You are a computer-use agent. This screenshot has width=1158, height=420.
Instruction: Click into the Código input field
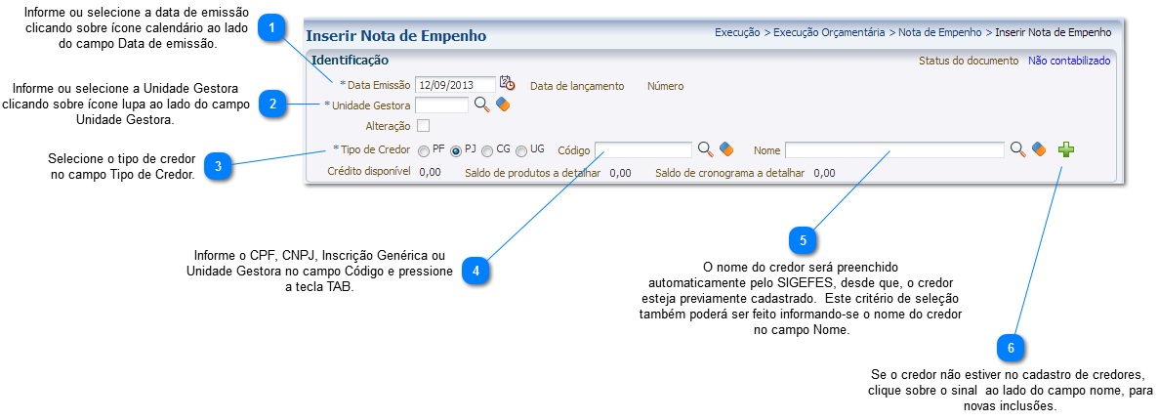tap(643, 150)
